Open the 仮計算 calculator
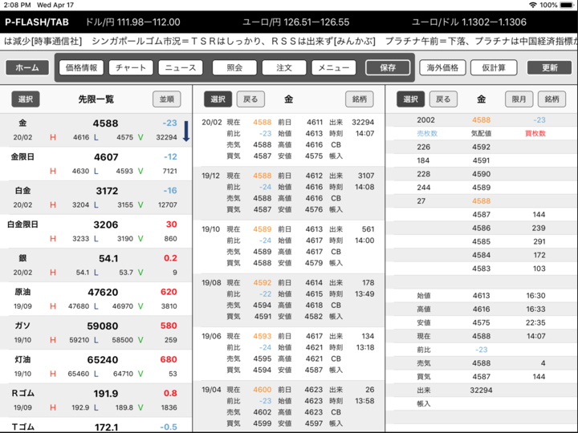This screenshot has height=433, width=578. click(493, 68)
